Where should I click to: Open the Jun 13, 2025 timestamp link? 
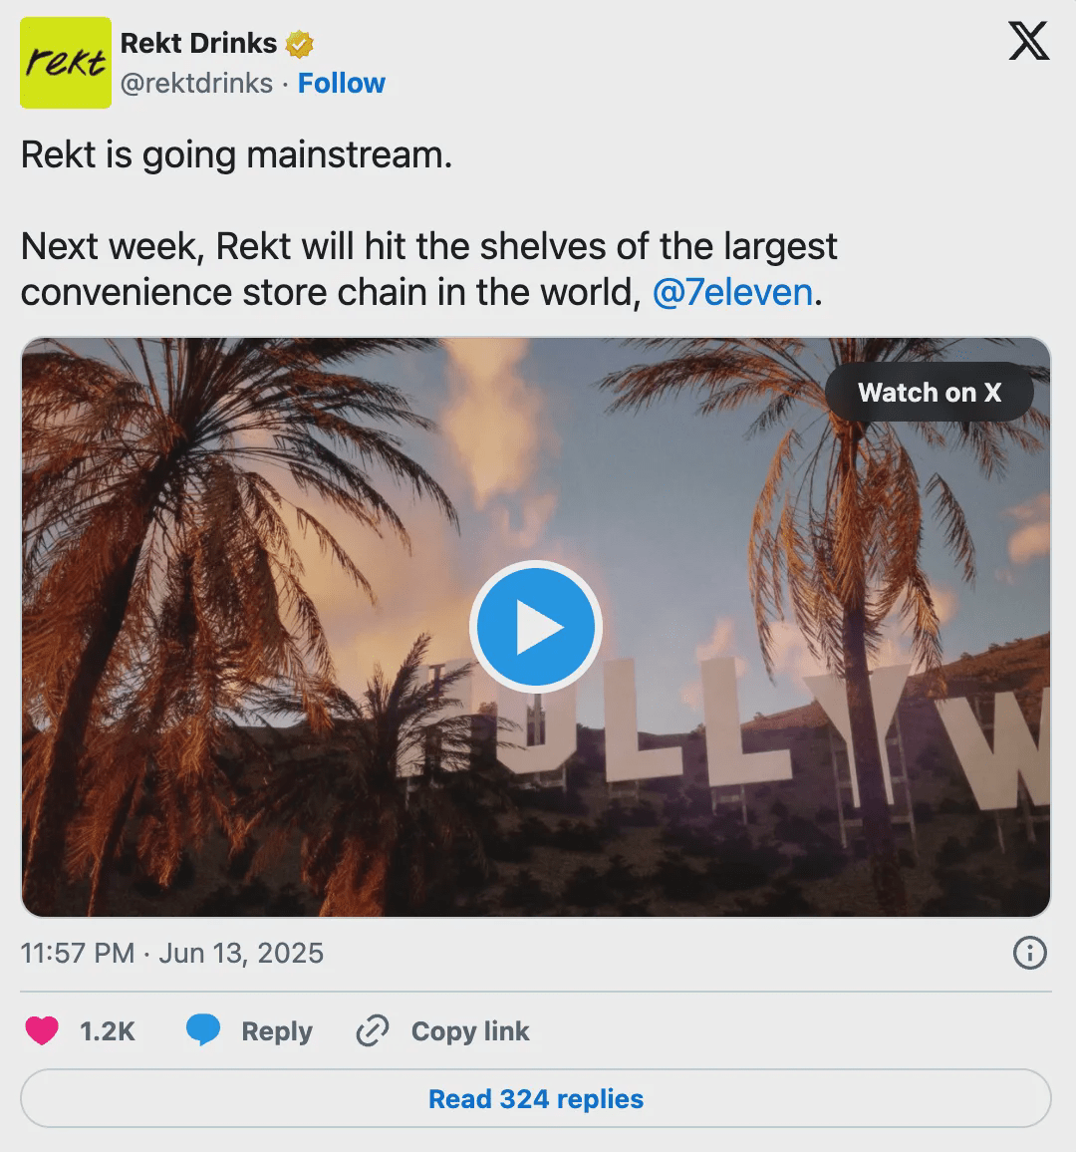click(172, 954)
